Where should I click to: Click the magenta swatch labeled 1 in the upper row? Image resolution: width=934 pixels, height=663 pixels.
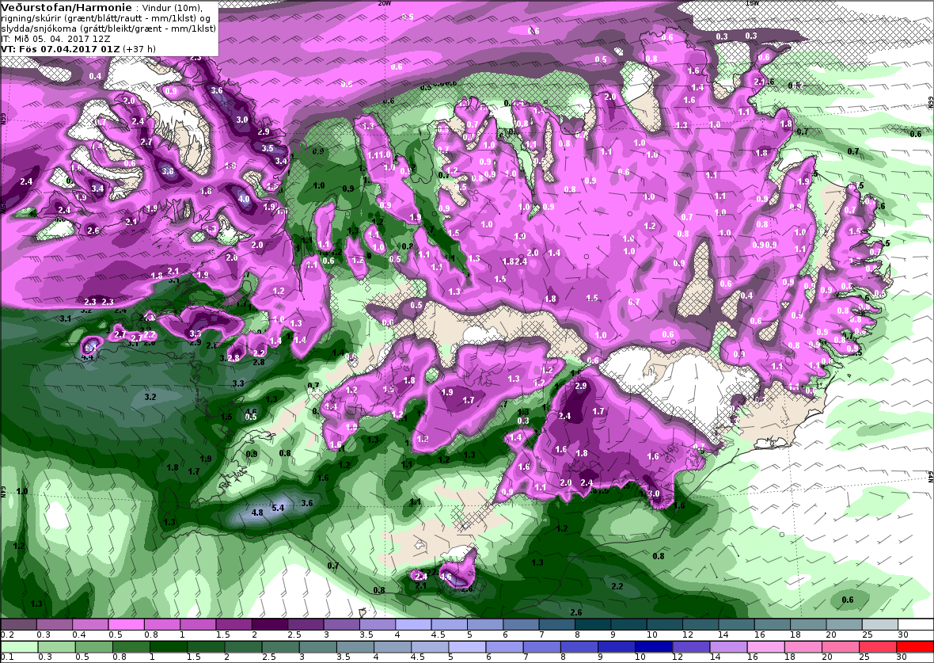coord(198,623)
